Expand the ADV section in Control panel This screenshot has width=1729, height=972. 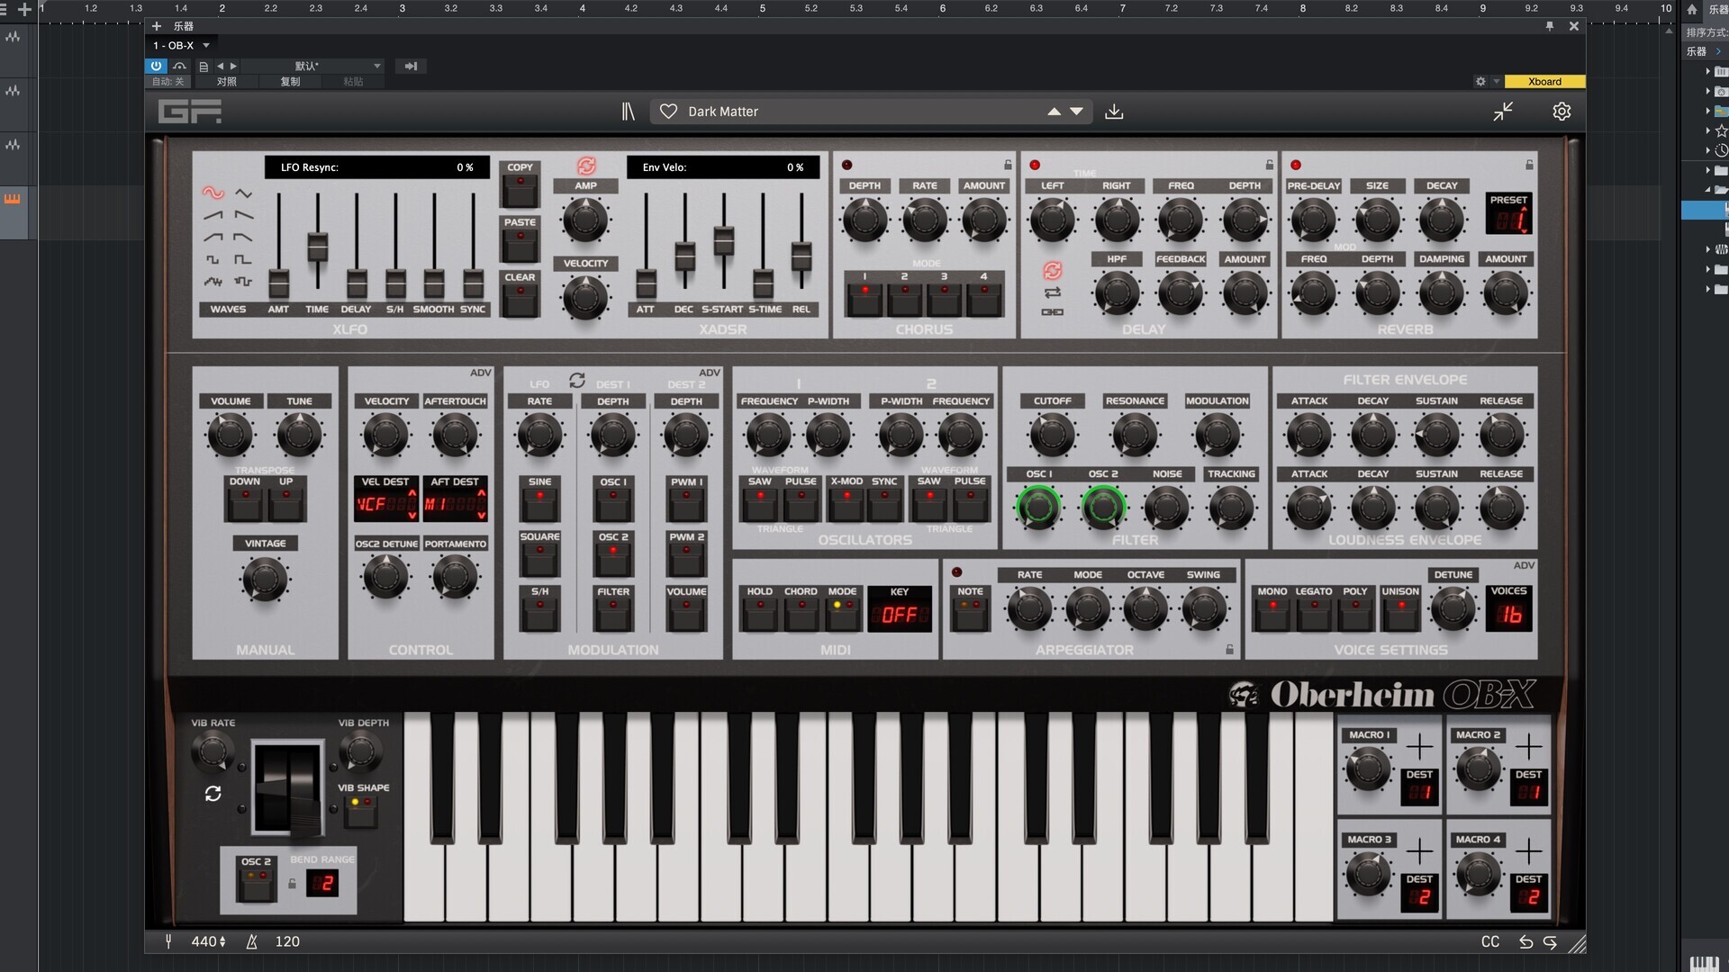point(480,373)
